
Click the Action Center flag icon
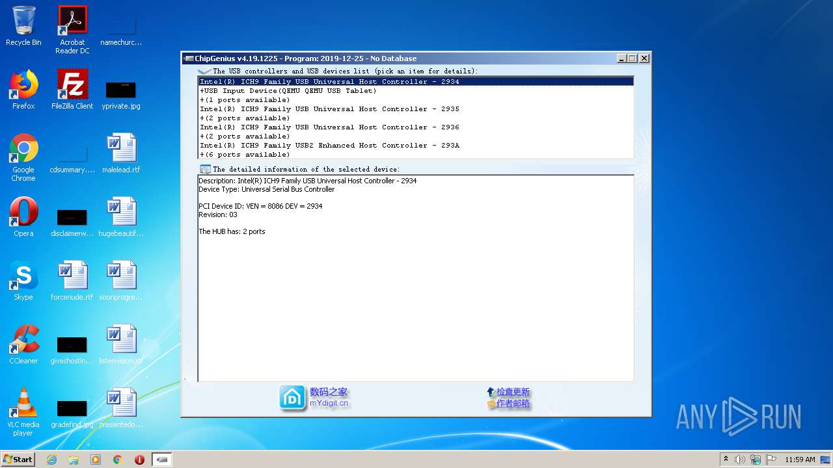pyautogui.click(x=771, y=460)
